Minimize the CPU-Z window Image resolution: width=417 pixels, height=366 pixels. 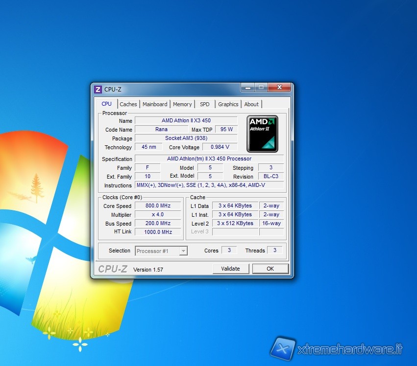pyautogui.click(x=248, y=88)
